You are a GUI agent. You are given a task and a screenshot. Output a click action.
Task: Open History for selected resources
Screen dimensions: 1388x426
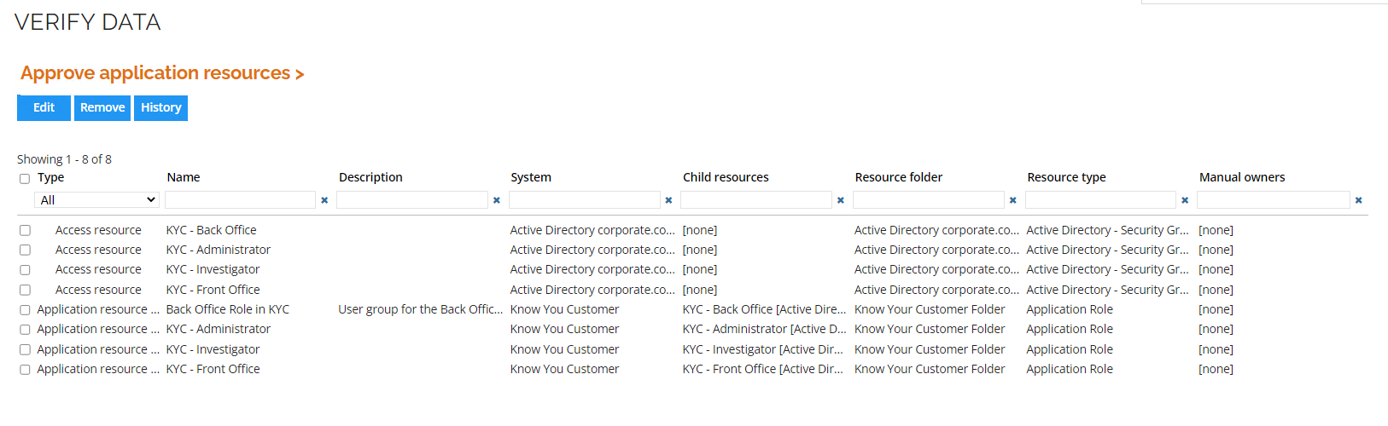160,107
